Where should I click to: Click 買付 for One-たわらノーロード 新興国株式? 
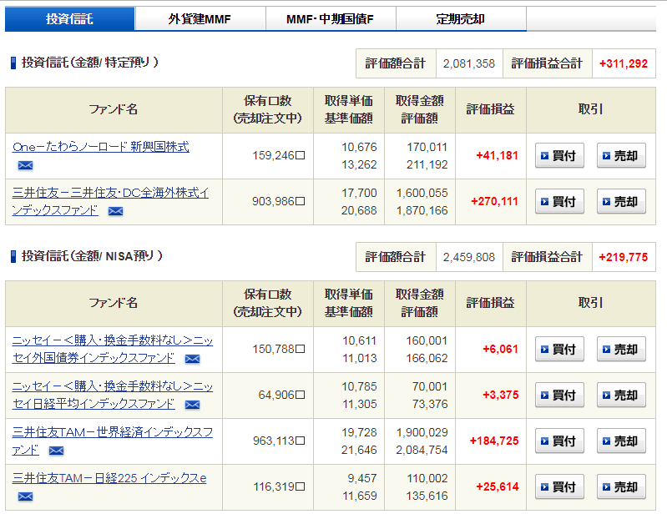tap(559, 155)
